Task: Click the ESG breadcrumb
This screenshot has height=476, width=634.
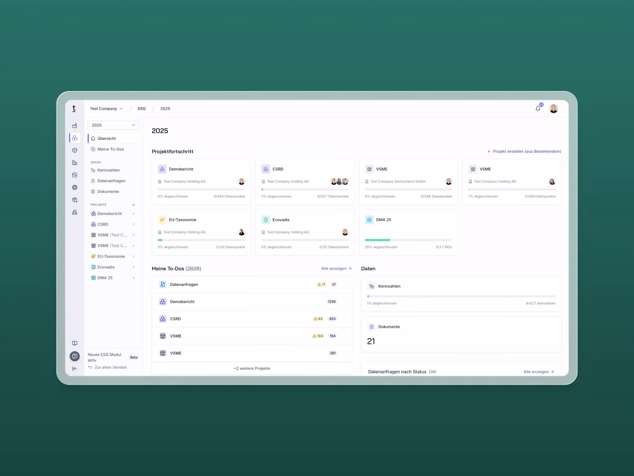Action: pos(142,109)
